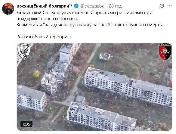This screenshot has width=176, height=134.
Task: Click the yellow tree in the video
Action: click(x=36, y=74)
